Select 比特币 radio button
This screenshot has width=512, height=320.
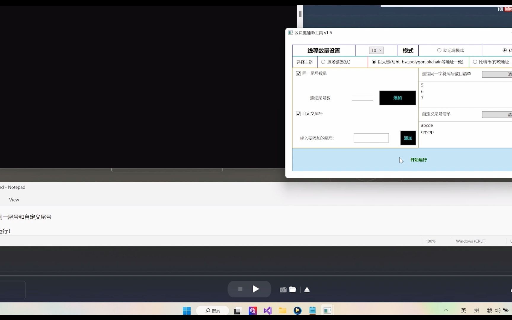[x=475, y=62]
